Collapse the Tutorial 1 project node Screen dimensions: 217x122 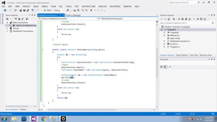(161, 30)
